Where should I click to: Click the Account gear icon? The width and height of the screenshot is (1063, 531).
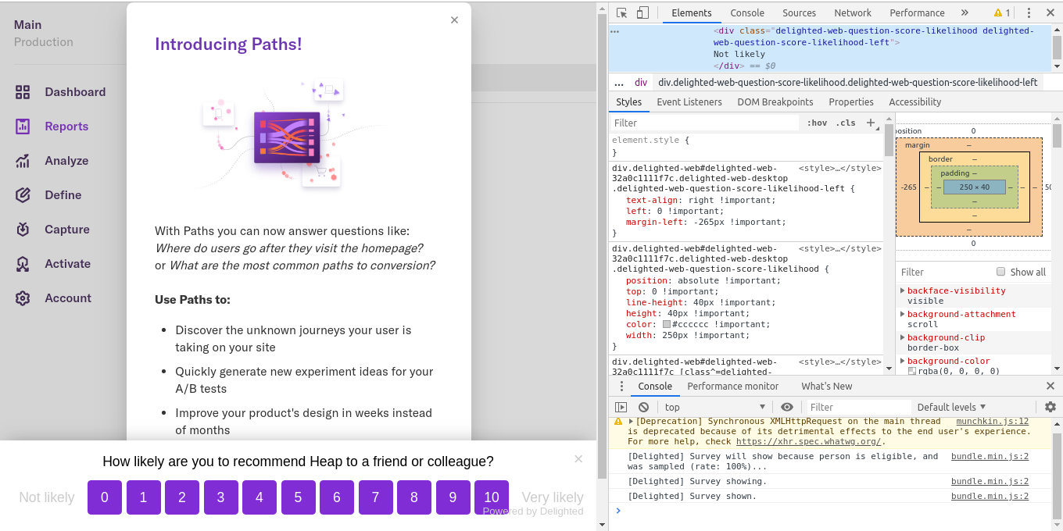(23, 298)
